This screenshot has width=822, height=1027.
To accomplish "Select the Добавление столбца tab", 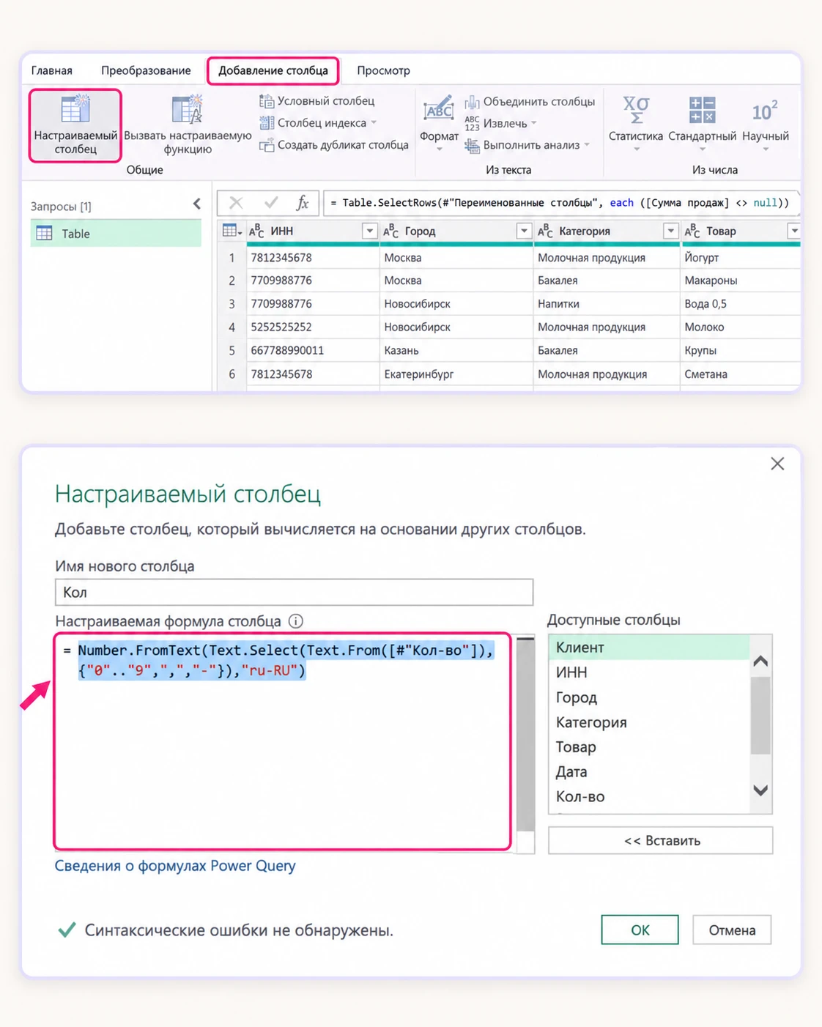I will [x=273, y=70].
